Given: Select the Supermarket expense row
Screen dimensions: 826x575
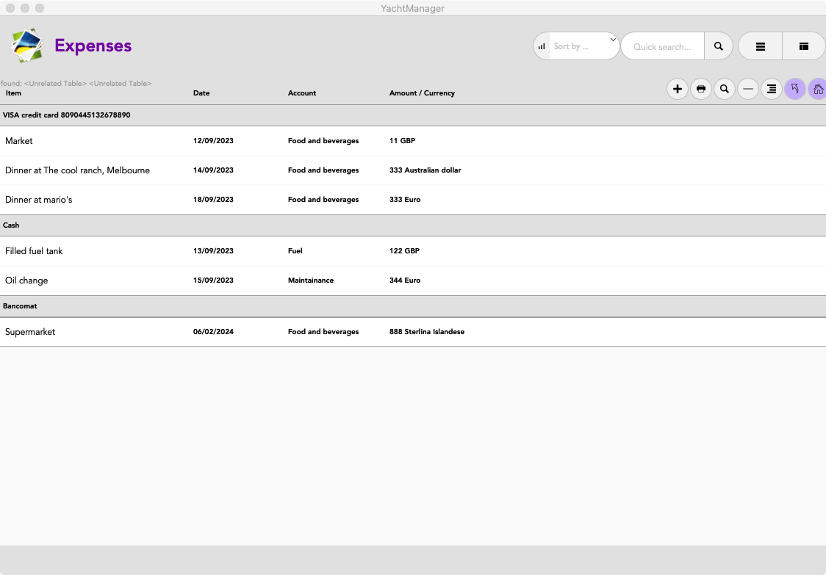Looking at the screenshot, I should pyautogui.click(x=30, y=332).
